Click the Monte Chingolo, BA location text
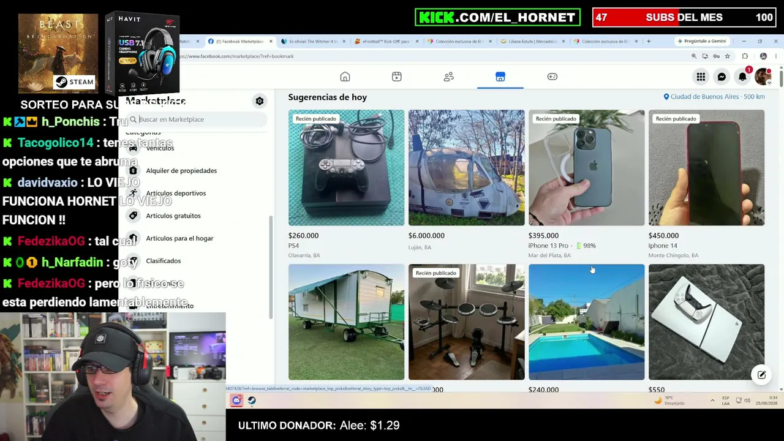This screenshot has height=441, width=784. pyautogui.click(x=673, y=255)
